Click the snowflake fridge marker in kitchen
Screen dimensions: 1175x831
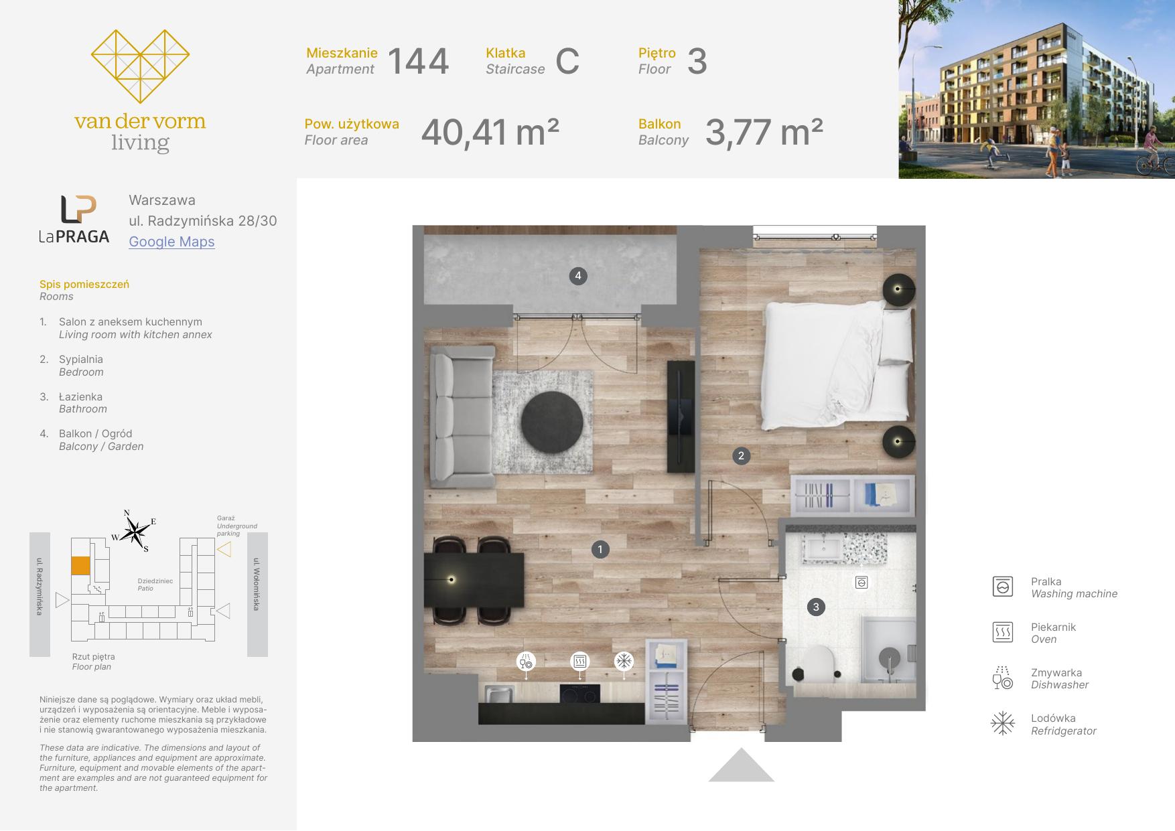[624, 662]
